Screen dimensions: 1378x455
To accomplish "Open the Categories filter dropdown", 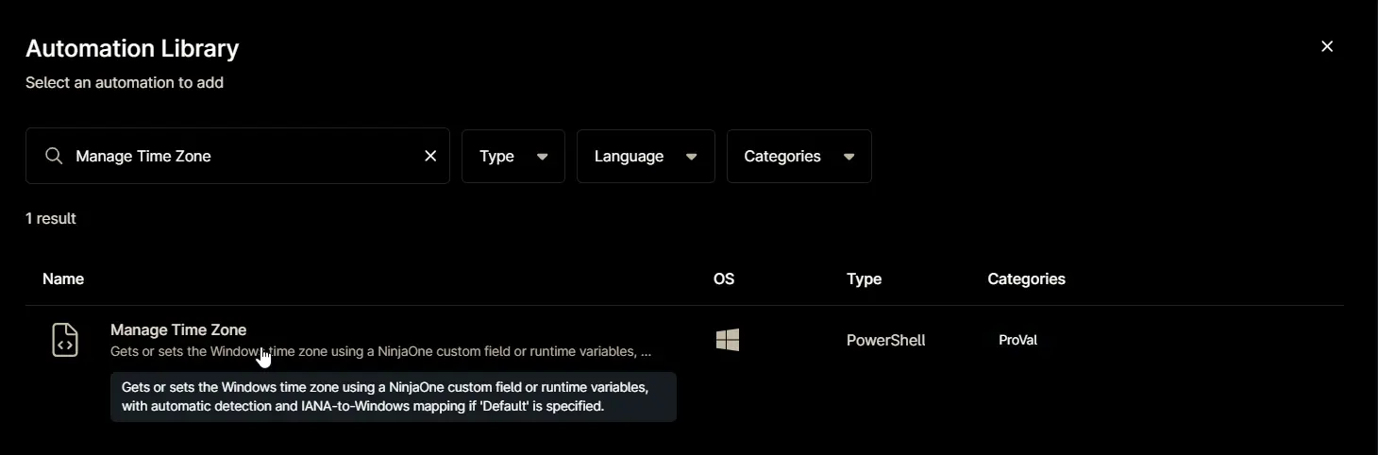I will pos(799,157).
